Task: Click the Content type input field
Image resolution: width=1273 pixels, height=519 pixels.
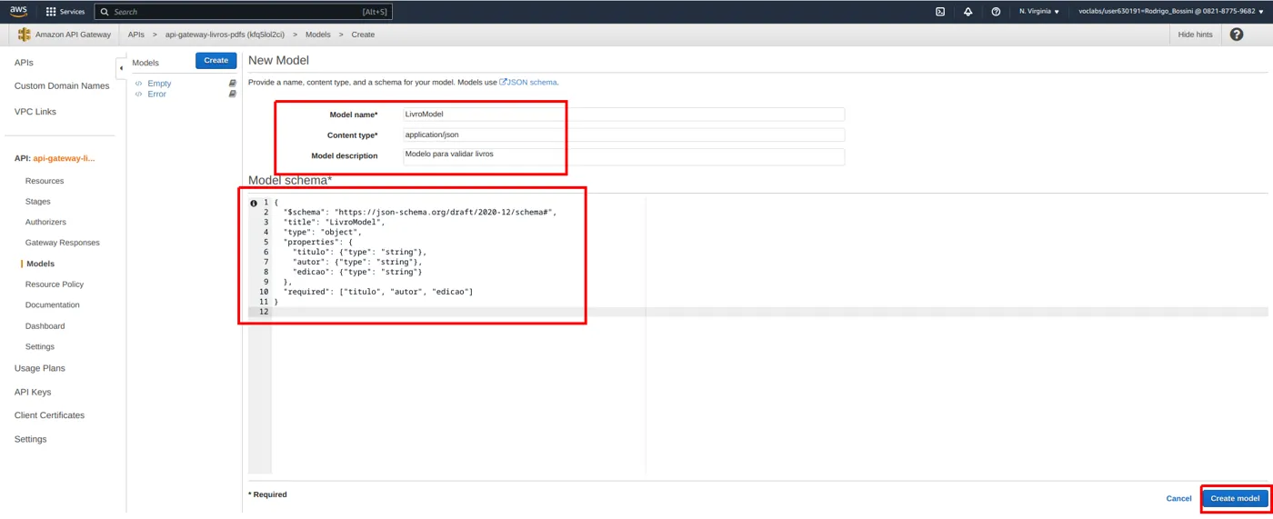Action: 624,135
